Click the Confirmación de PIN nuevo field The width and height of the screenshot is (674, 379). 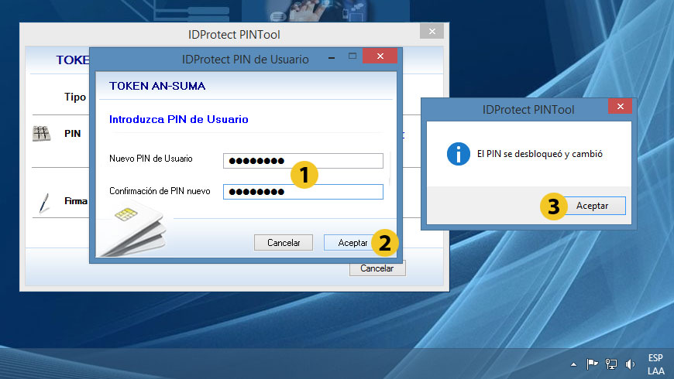coord(303,192)
